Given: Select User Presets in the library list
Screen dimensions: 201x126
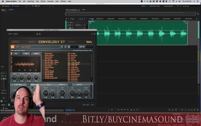Looking at the screenshot, I should pyautogui.click(x=48, y=57).
